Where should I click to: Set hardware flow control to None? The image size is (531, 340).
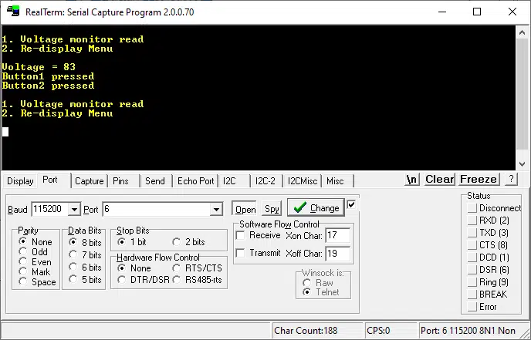coord(134,268)
